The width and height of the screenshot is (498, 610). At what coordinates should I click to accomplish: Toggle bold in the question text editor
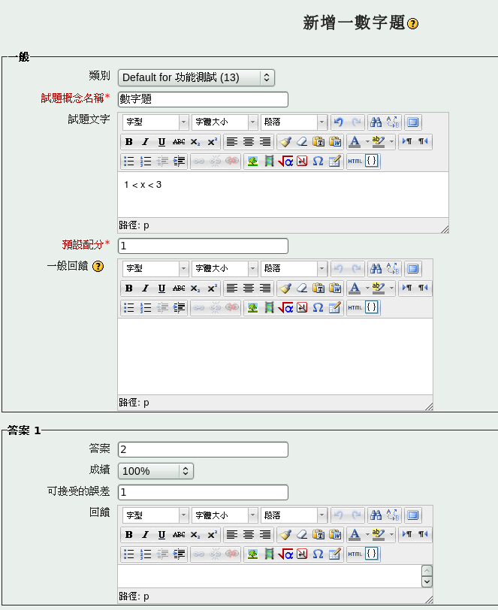(128, 141)
